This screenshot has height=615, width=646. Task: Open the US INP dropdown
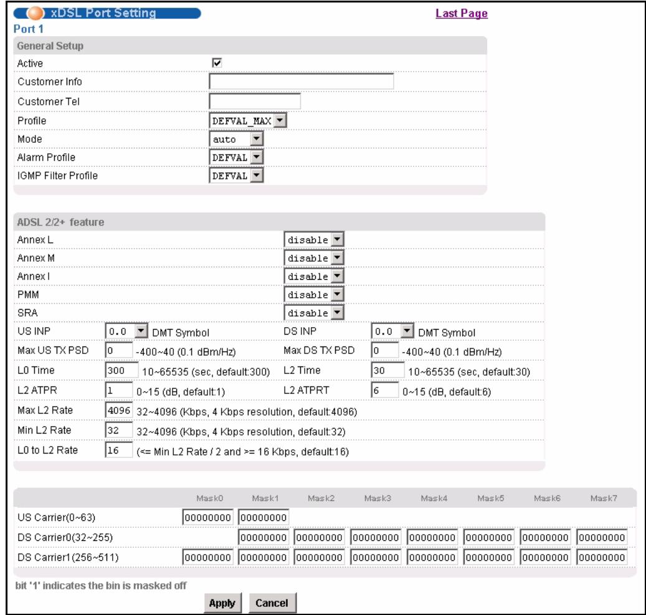(x=126, y=331)
